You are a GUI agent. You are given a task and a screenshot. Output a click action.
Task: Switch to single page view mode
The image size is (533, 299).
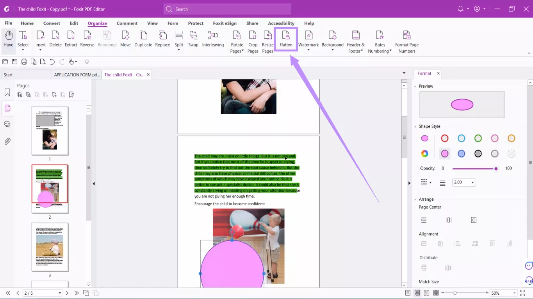(408, 293)
